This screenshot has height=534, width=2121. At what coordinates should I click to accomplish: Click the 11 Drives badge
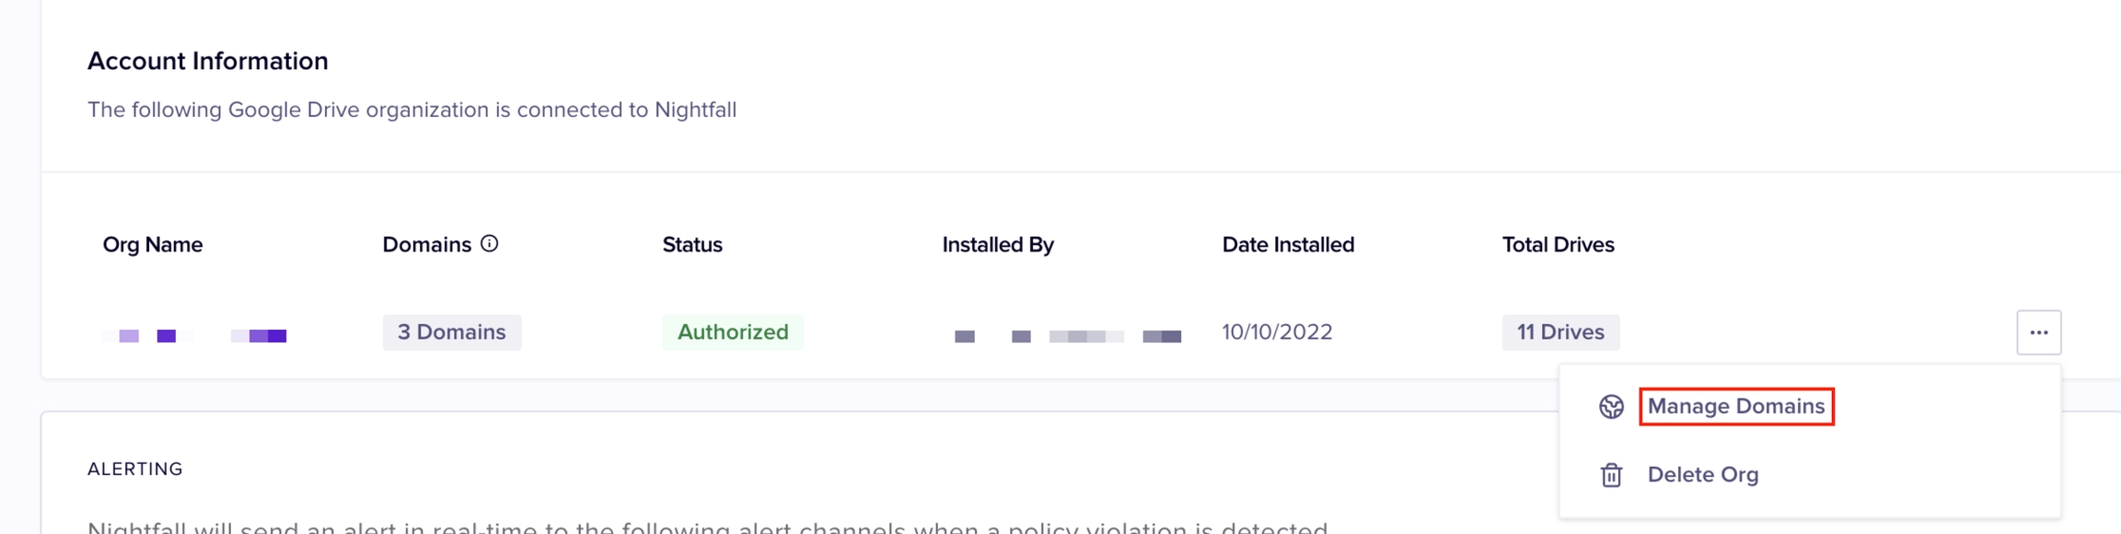pos(1560,332)
